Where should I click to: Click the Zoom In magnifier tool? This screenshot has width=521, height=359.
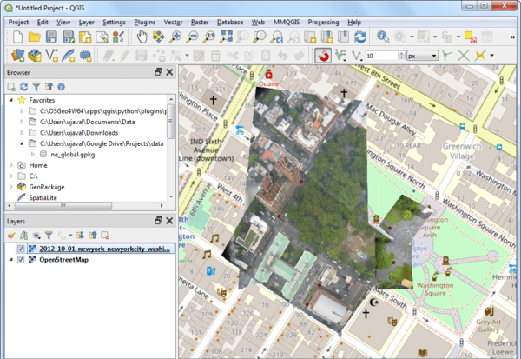pyautogui.click(x=175, y=37)
